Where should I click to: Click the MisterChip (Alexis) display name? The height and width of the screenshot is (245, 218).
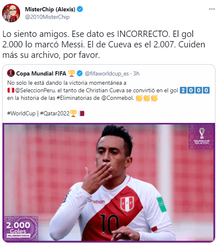[x=50, y=9]
